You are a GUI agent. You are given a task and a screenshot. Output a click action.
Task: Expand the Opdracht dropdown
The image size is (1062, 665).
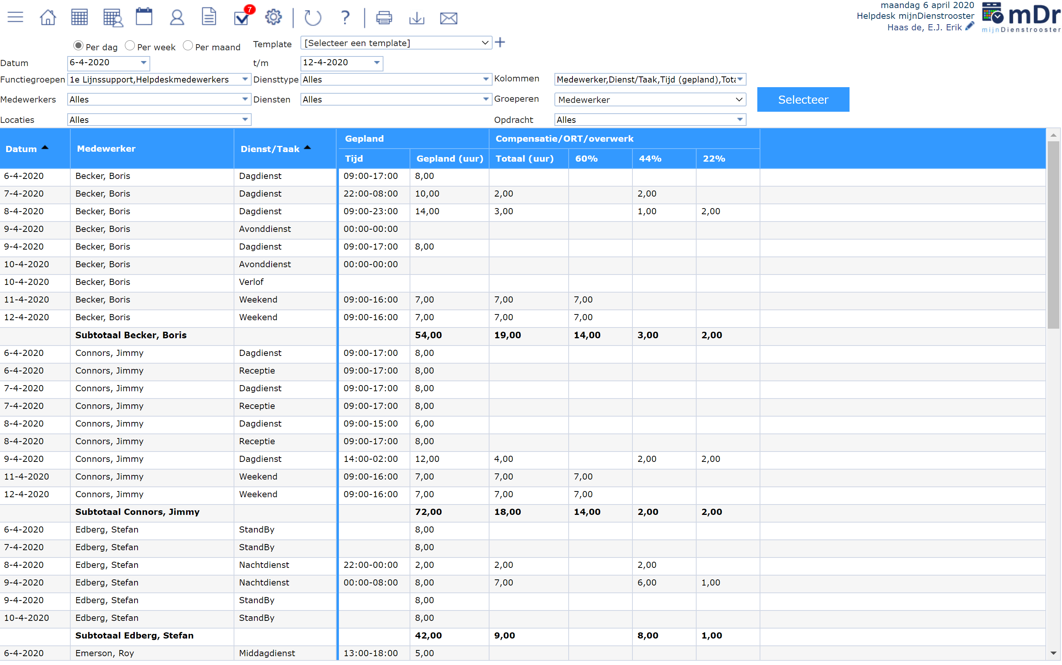740,120
